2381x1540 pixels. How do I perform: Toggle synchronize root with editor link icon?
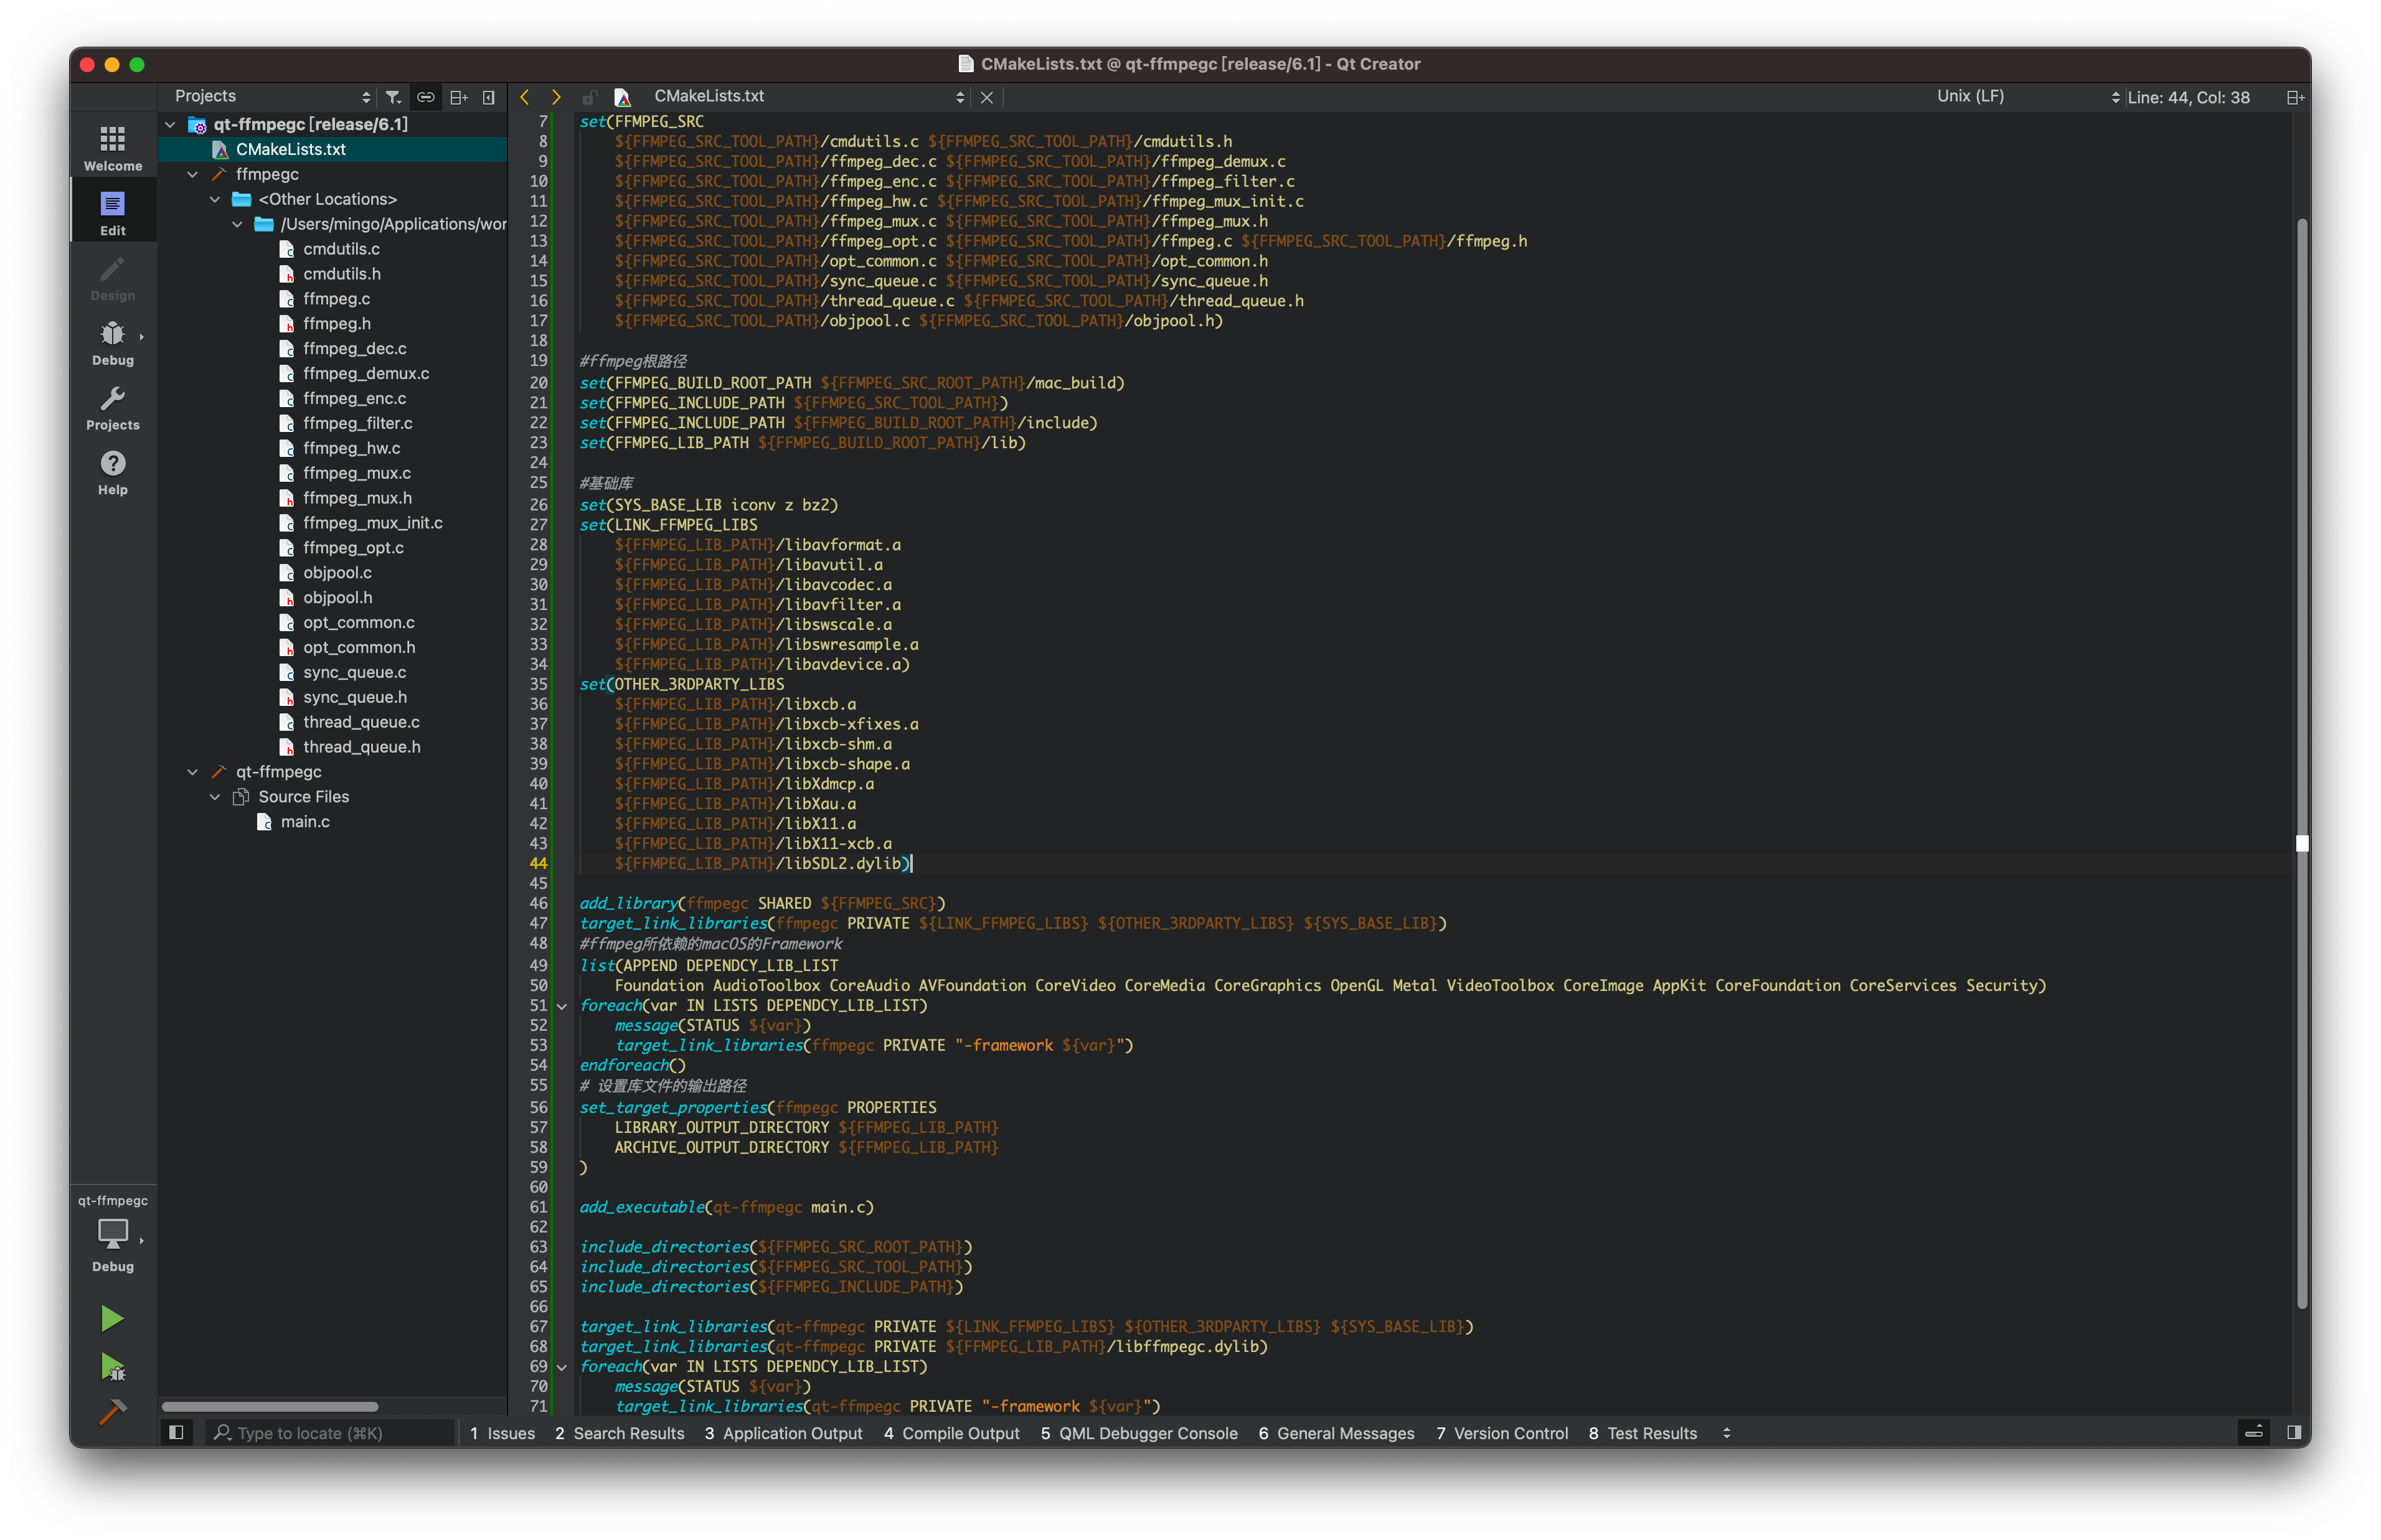tap(426, 97)
